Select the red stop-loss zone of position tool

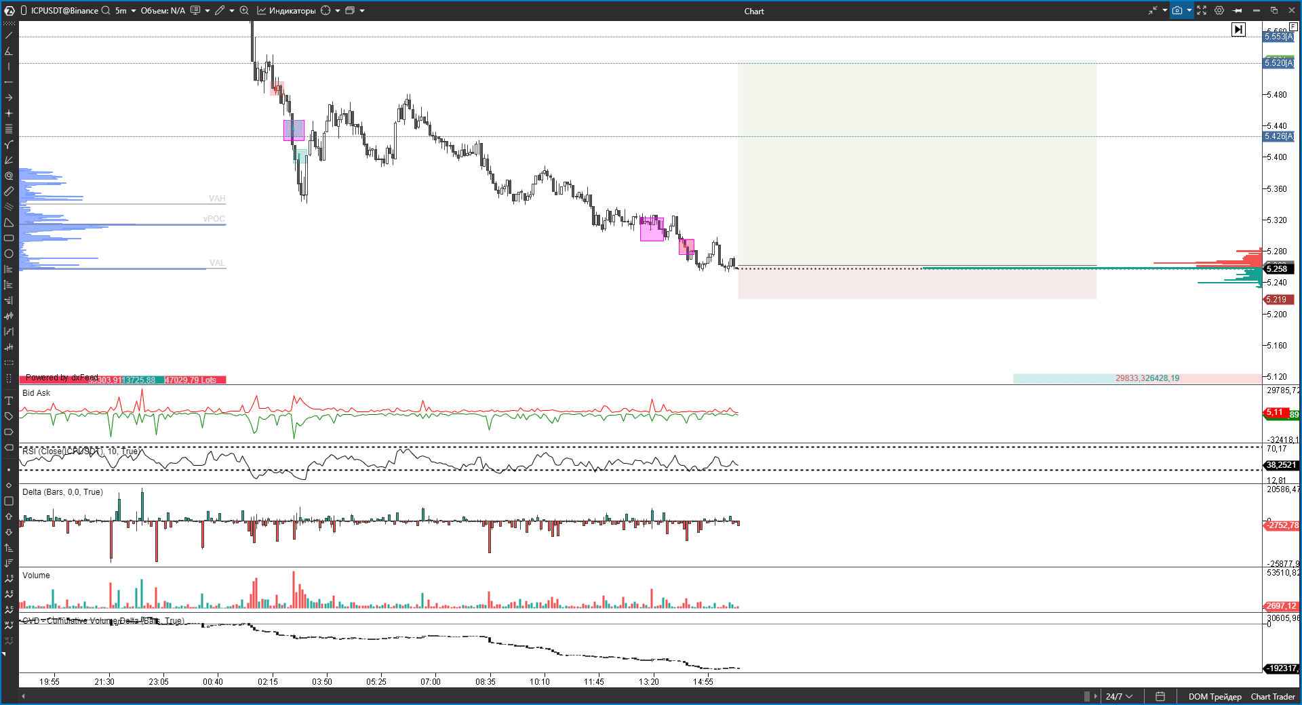point(917,284)
